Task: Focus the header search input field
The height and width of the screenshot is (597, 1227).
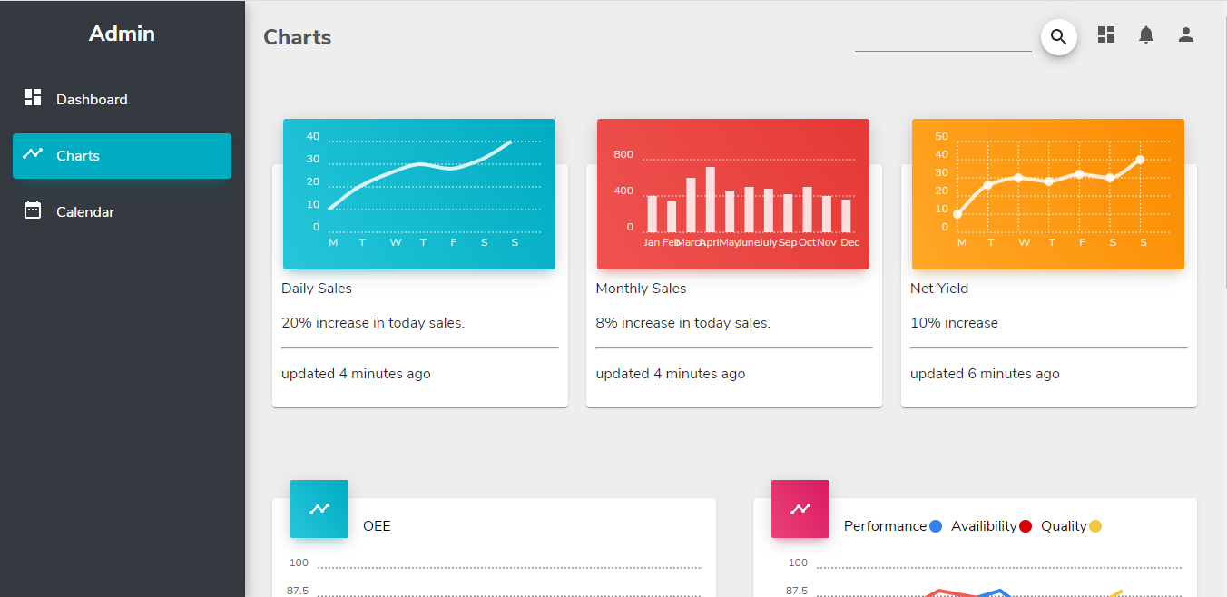Action: (x=943, y=37)
